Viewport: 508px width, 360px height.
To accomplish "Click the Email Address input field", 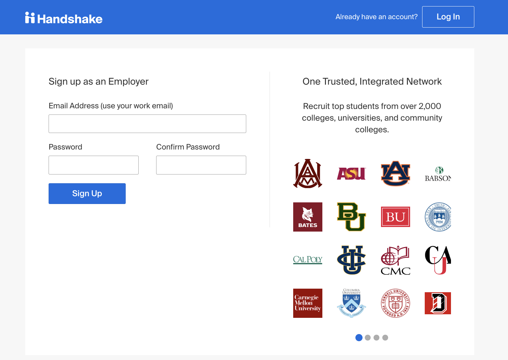I will click(x=147, y=124).
